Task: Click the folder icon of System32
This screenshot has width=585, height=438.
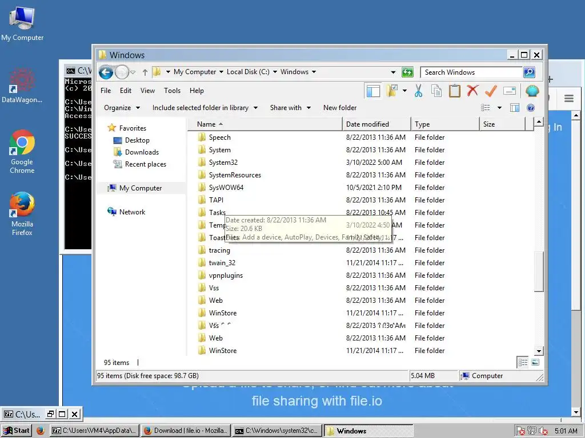Action: [x=202, y=163]
